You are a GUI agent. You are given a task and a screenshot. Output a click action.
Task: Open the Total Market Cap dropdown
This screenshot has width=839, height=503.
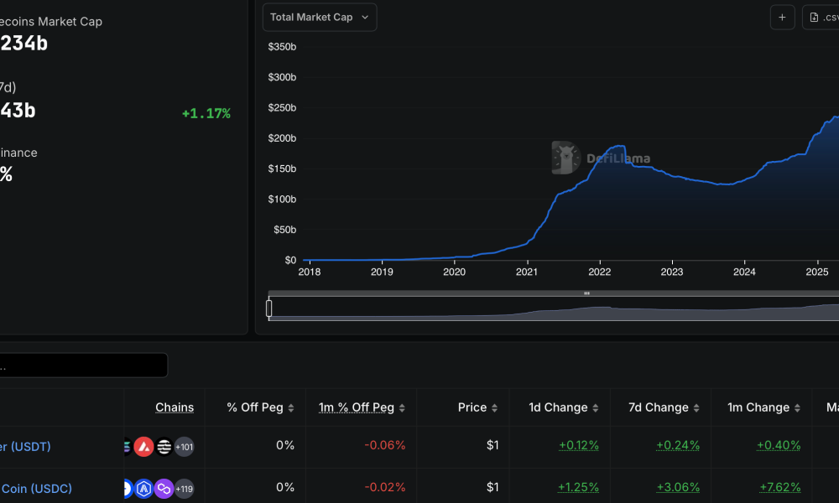point(319,17)
